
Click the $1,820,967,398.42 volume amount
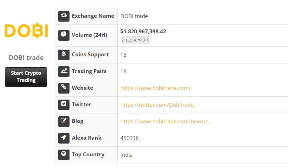click(143, 31)
